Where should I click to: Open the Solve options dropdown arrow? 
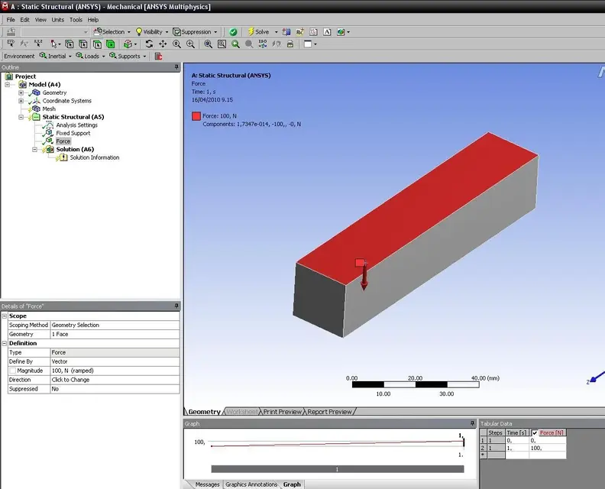point(277,32)
